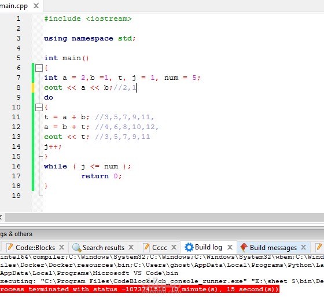The width and height of the screenshot is (324, 301).
Task: Click the 'cout << t;' statement
Action: point(67,137)
